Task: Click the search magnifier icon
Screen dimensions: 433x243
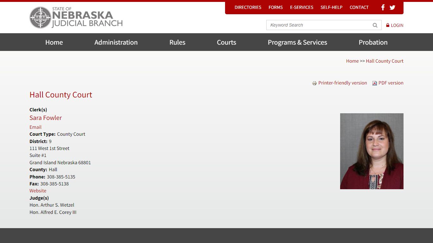Action: pos(375,25)
